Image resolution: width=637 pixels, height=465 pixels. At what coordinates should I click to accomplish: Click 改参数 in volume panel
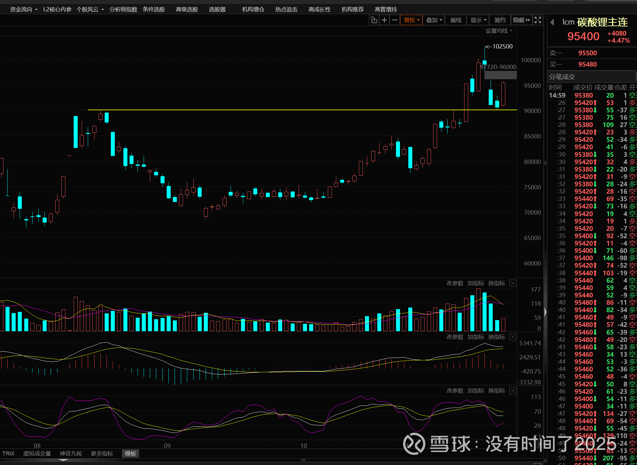(455, 283)
